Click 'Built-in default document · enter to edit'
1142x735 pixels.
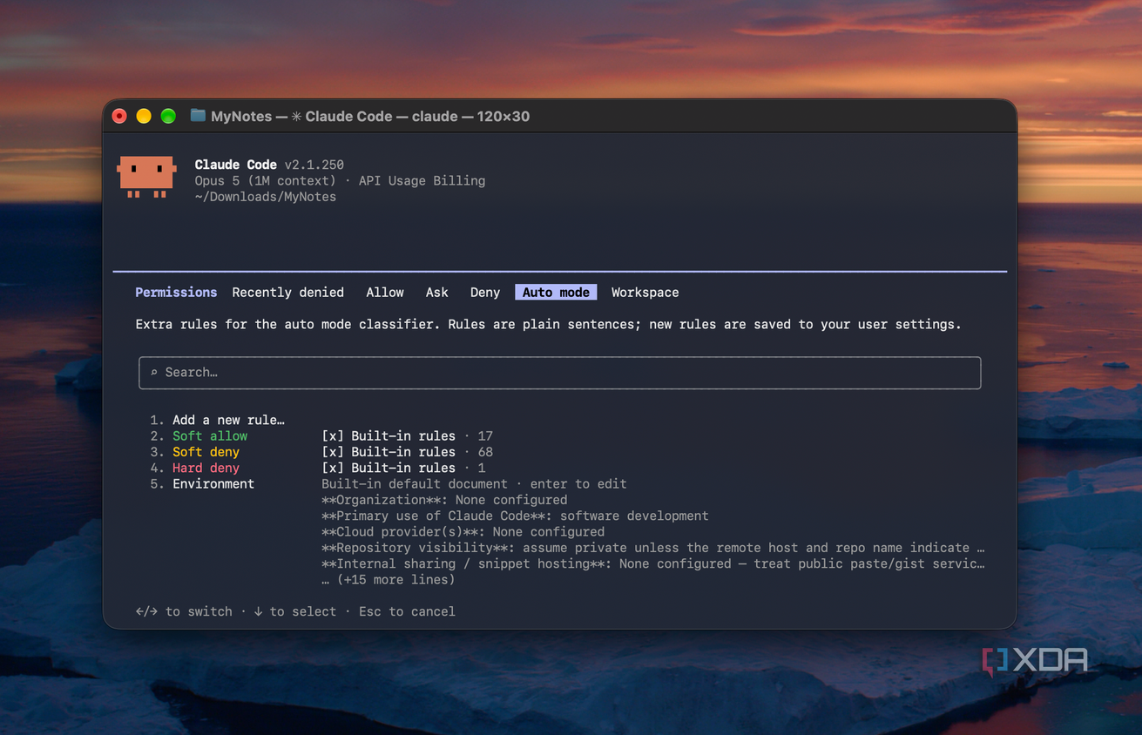pyautogui.click(x=474, y=484)
